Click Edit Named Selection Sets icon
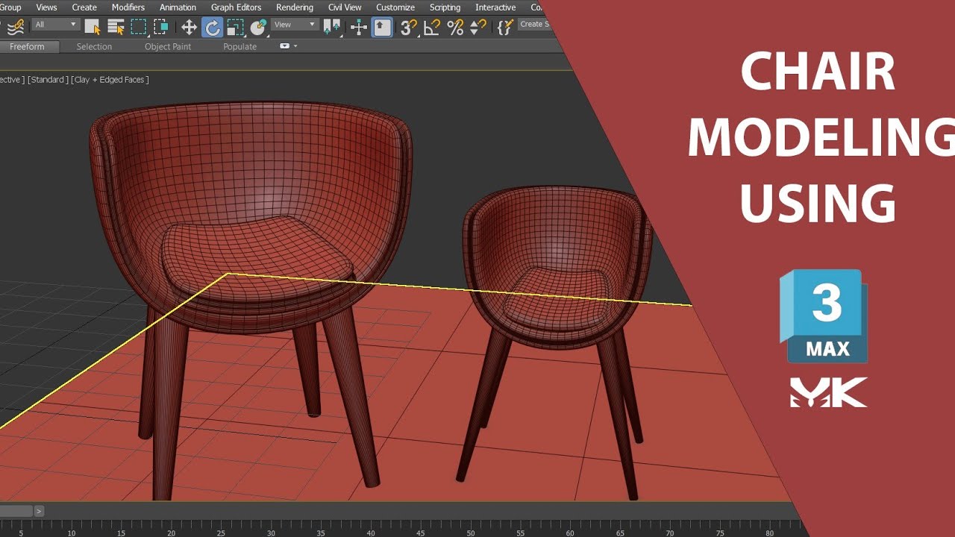 [x=506, y=26]
